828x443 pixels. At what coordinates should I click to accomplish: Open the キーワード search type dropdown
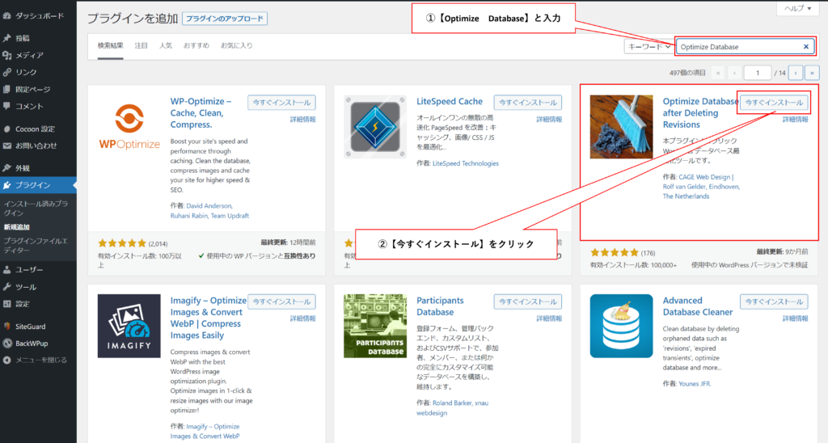click(649, 46)
